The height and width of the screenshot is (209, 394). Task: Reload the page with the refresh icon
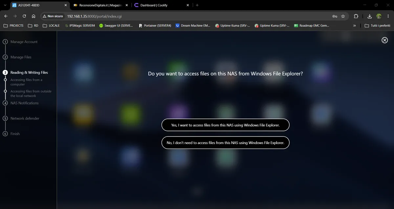click(24, 16)
